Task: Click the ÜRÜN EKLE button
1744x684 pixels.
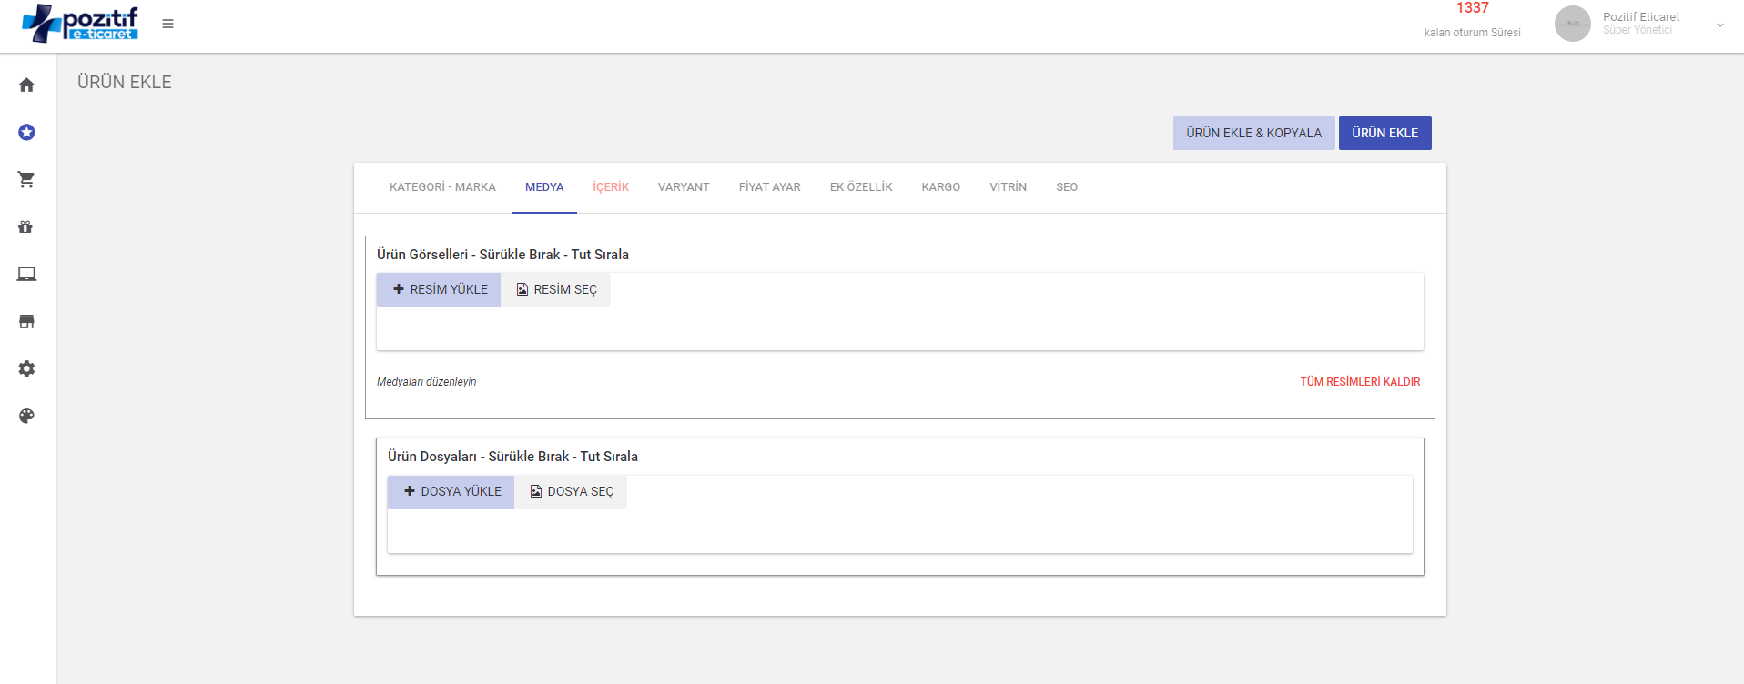Action: coord(1384,133)
